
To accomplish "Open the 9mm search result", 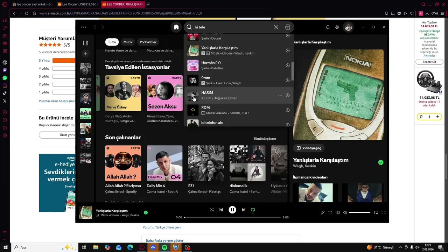I will click(x=239, y=80).
